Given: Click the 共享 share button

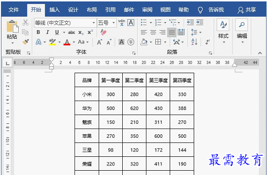Looking at the screenshot, I should click(247, 10).
